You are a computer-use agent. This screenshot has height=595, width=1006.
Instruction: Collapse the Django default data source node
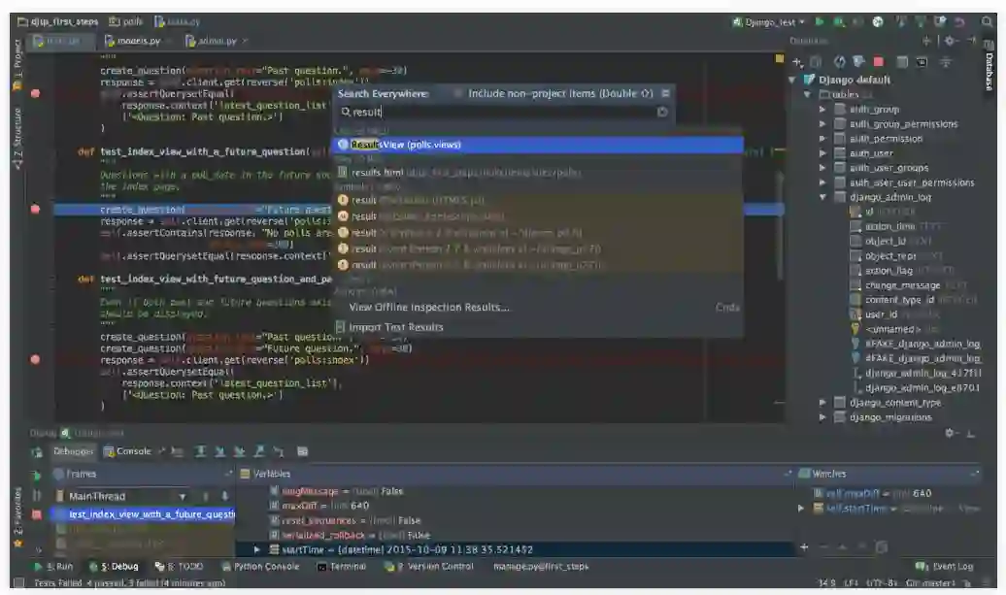[791, 80]
